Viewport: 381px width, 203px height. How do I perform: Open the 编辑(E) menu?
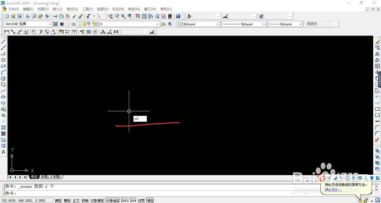28,9
